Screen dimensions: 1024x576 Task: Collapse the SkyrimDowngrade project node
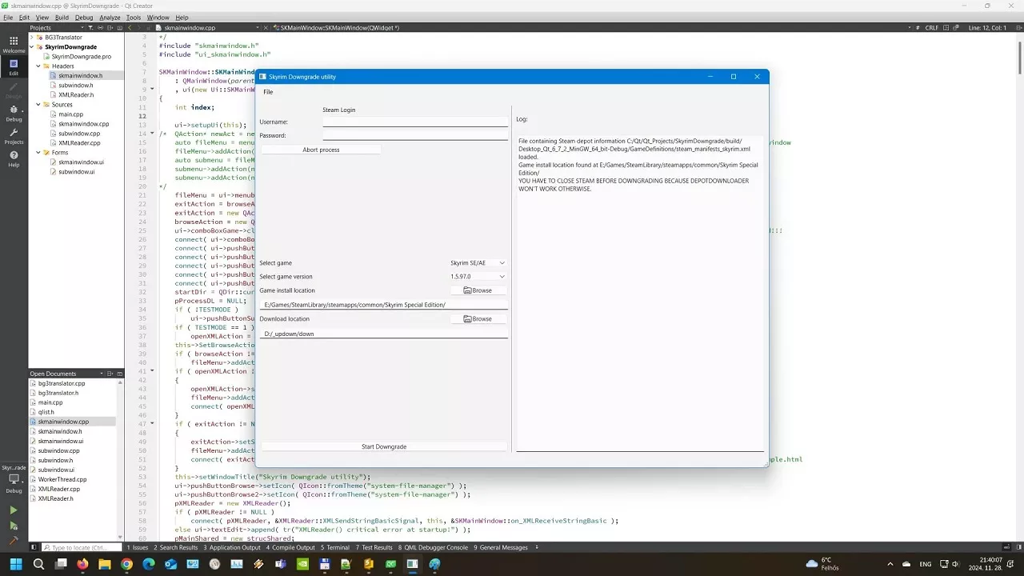[34, 47]
